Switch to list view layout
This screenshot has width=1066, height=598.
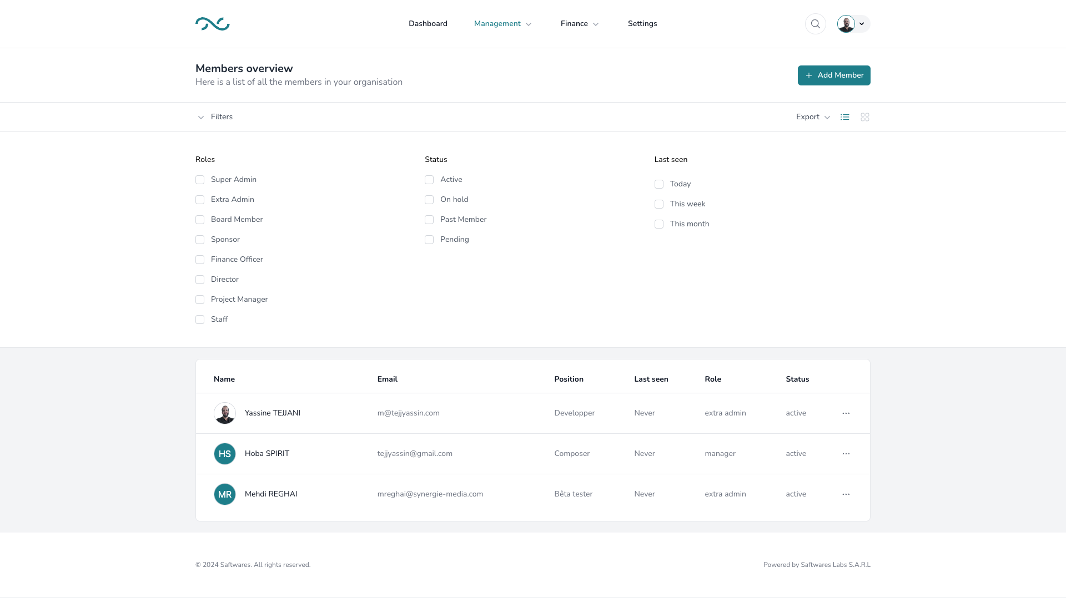coord(844,117)
